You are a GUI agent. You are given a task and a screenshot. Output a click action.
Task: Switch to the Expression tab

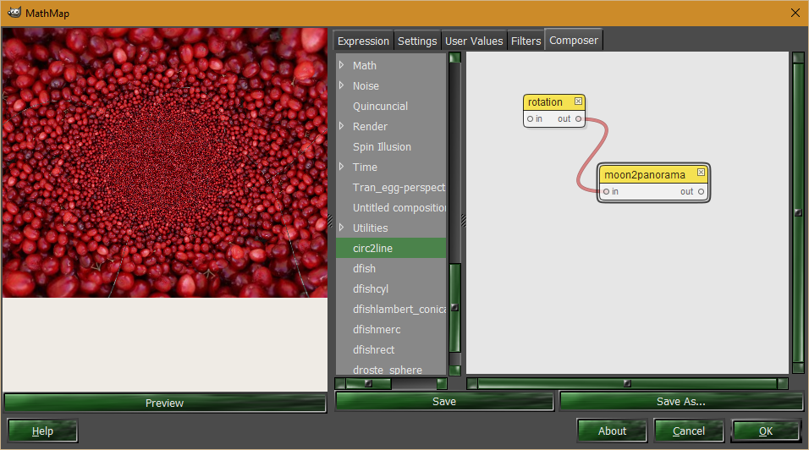click(x=363, y=41)
